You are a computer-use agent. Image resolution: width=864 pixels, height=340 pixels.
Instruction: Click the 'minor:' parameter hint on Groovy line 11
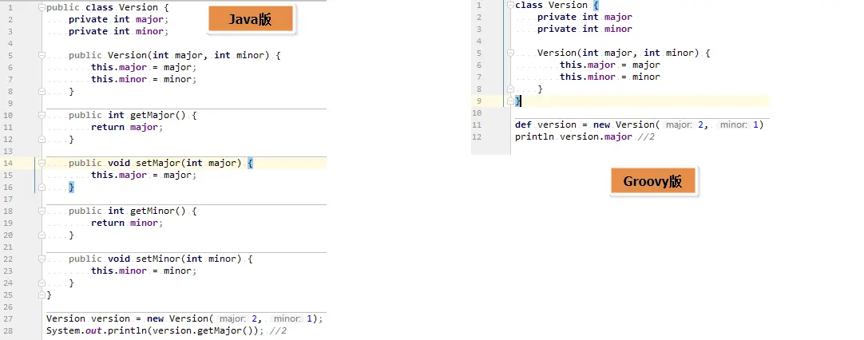pyautogui.click(x=734, y=125)
